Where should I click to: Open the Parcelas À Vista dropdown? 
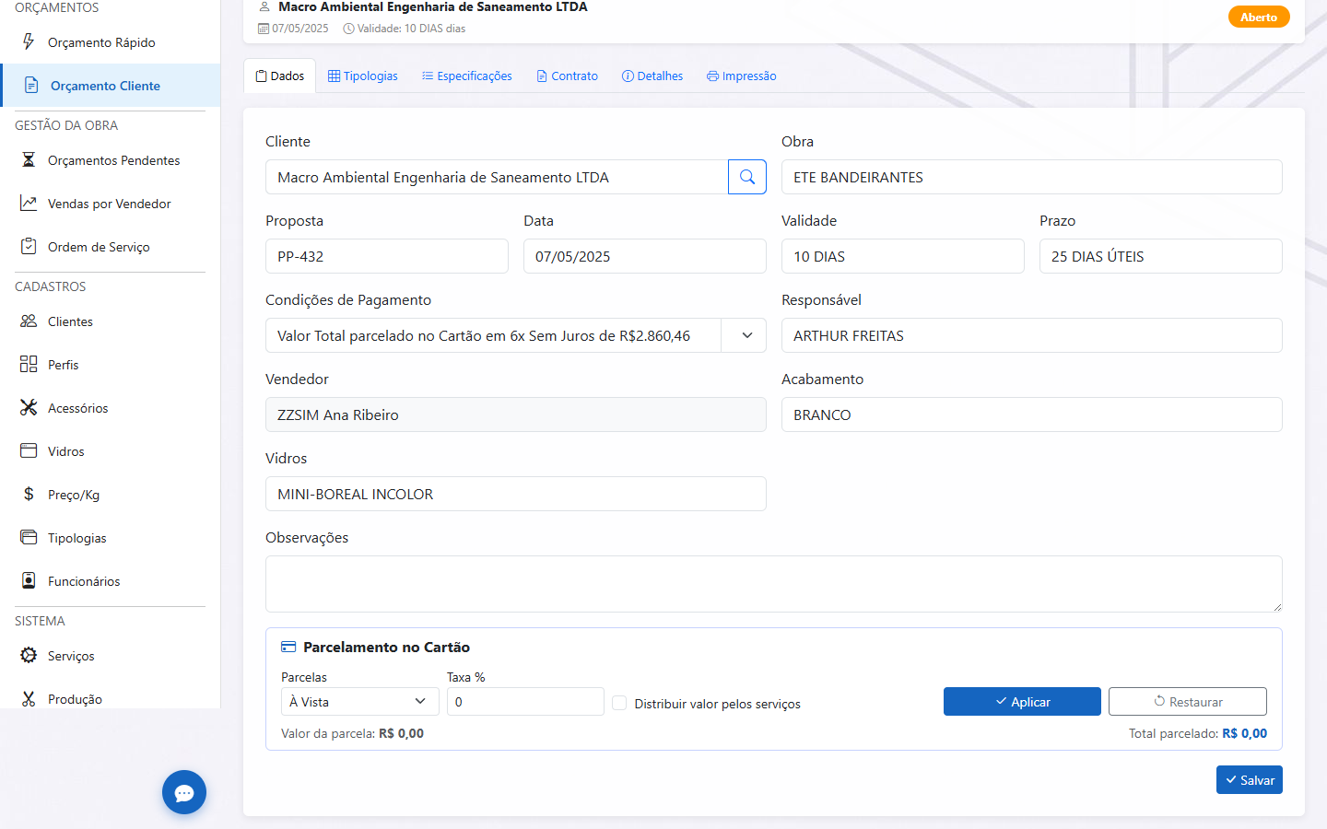pos(359,702)
